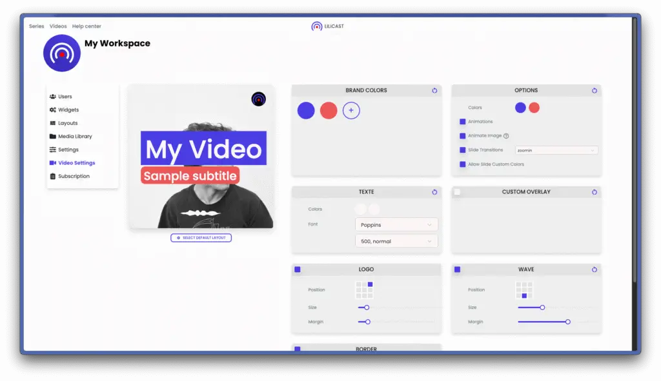The image size is (661, 381).
Task: Go to Layouts section
Action: tap(68, 123)
